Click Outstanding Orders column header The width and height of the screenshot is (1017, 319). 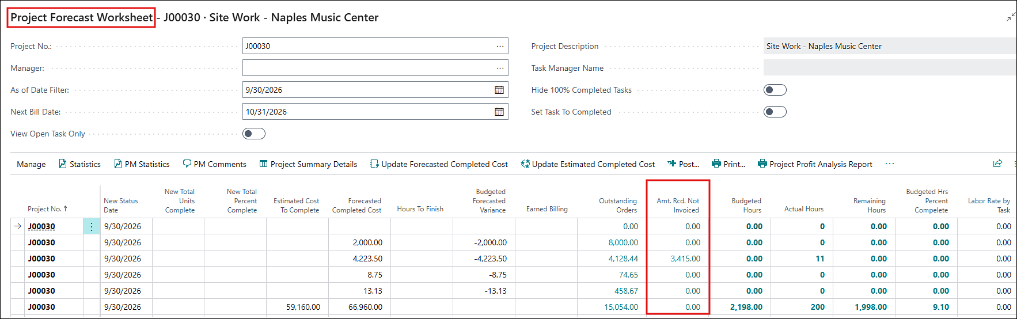click(618, 206)
